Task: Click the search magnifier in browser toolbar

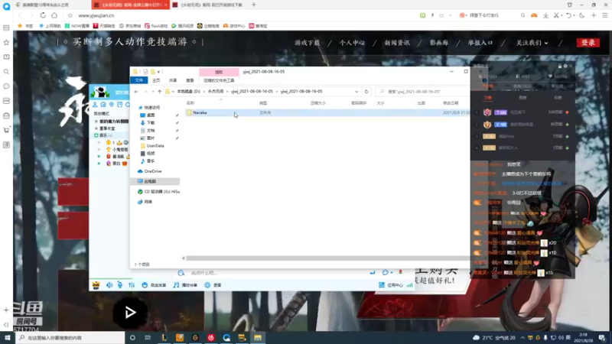Action: pos(522,15)
